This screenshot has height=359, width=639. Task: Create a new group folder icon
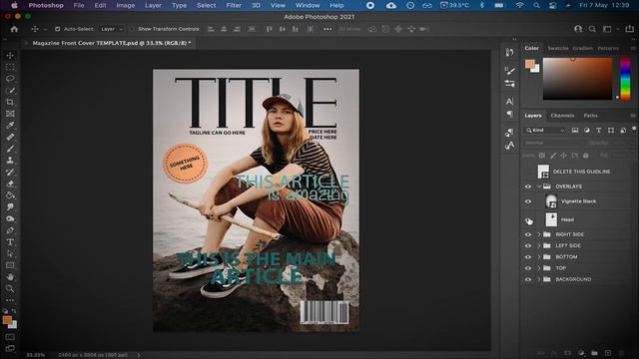[595, 353]
